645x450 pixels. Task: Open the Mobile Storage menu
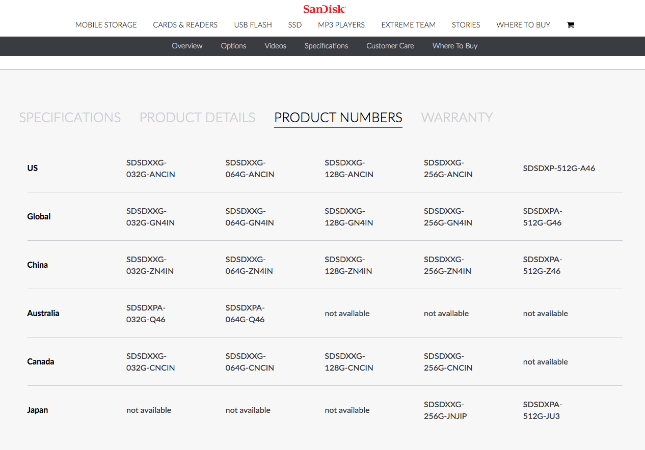106,25
